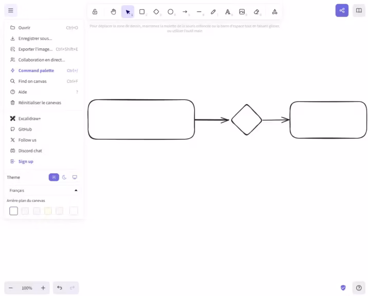368x296 pixels.
Task: Select the Rectangle shape tool
Action: click(142, 11)
